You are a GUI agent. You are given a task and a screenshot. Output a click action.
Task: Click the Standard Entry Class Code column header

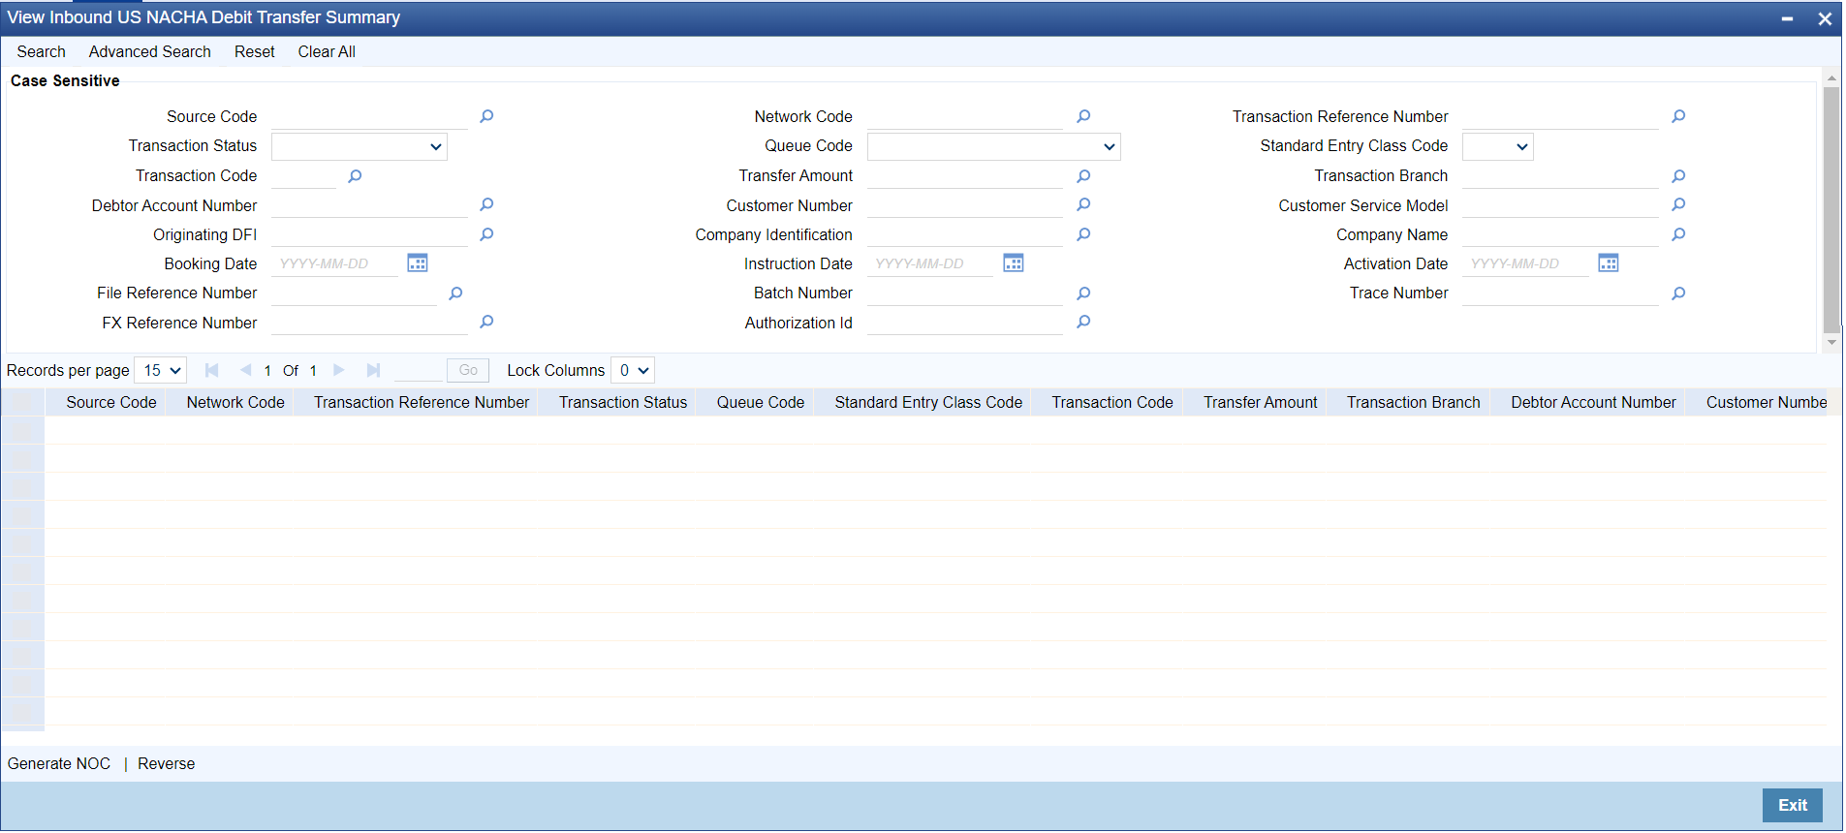[928, 402]
